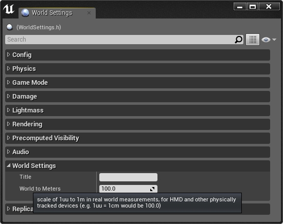Collapse the World Settings category
The width and height of the screenshot is (283, 224).
(137, 166)
